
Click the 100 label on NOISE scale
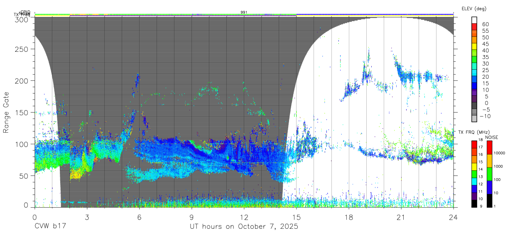pos(497,179)
